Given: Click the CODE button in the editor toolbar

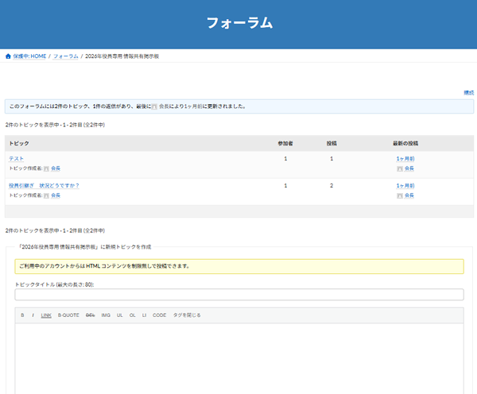Looking at the screenshot, I should (159, 315).
